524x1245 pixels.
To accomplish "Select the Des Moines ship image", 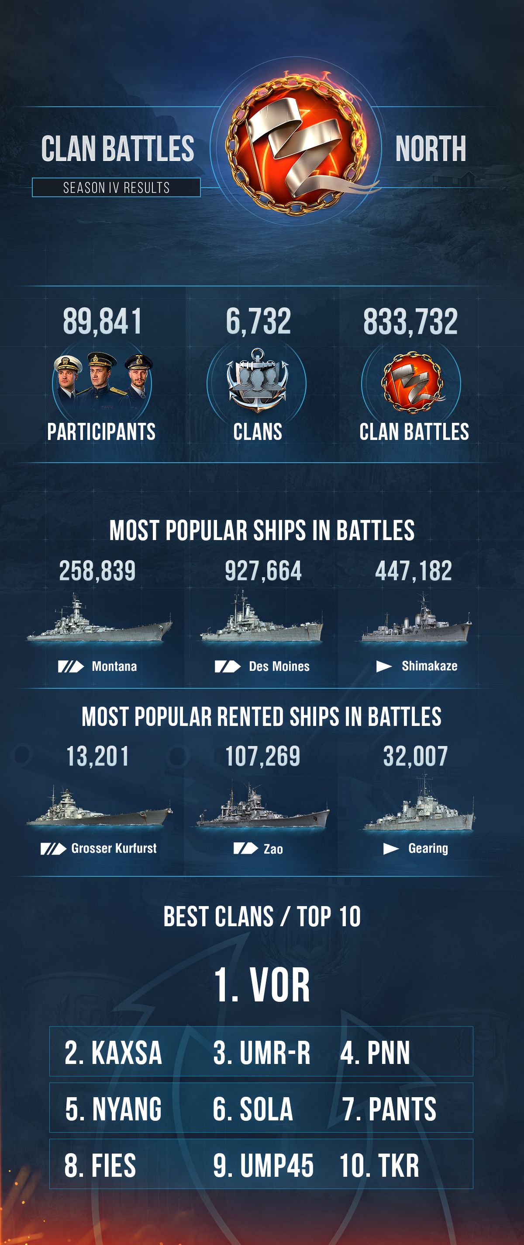I will [262, 617].
